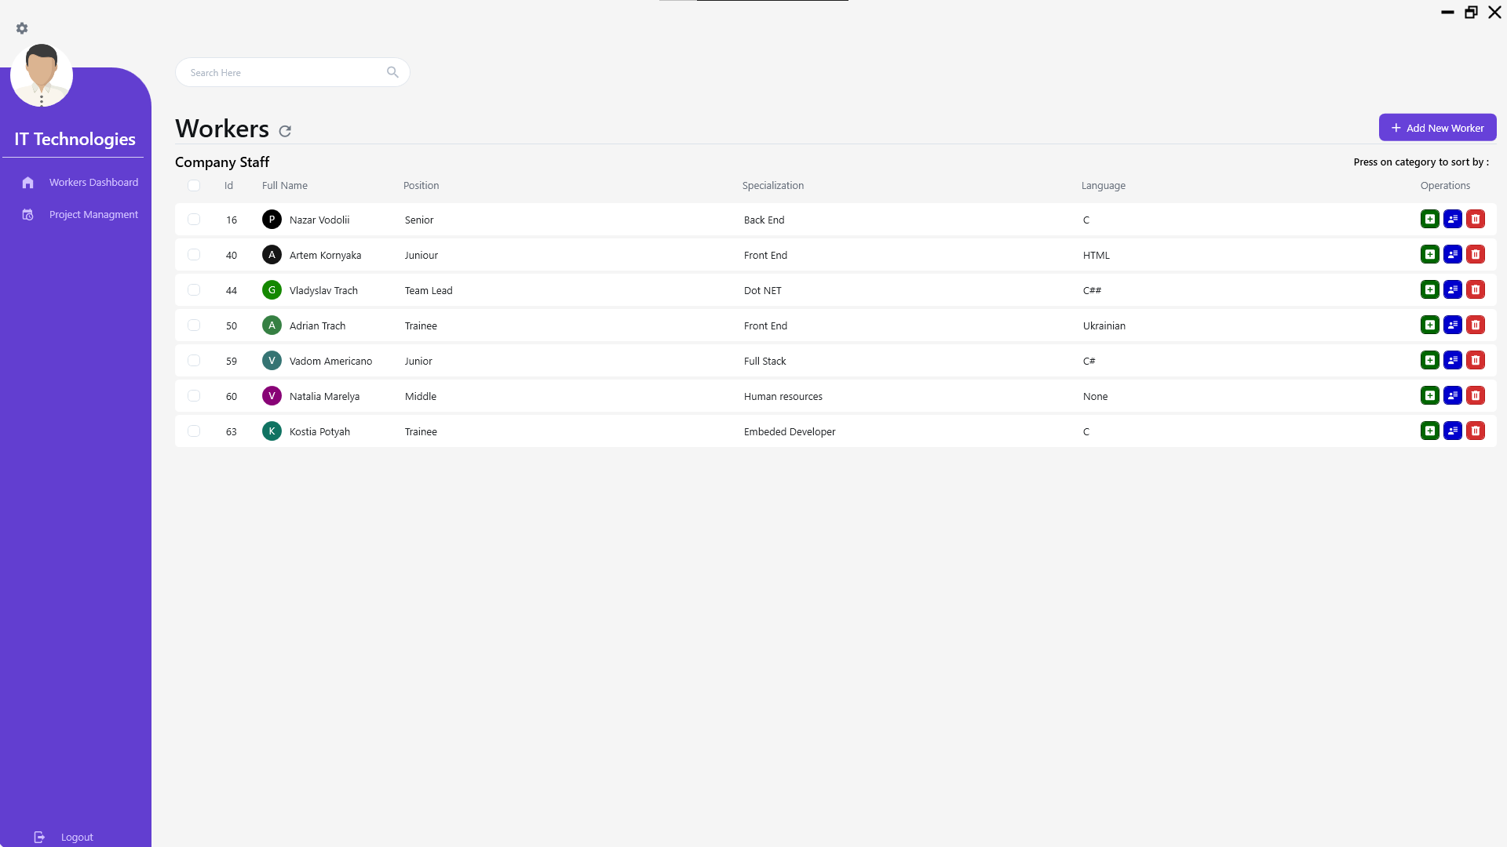This screenshot has width=1507, height=847.
Task: Check the select-all checkbox in the header
Action: (193, 185)
